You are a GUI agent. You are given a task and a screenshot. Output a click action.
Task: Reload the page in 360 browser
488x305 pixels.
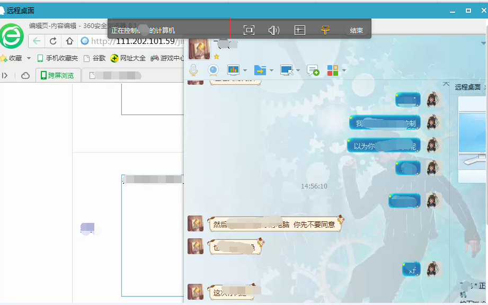pyautogui.click(x=53, y=41)
